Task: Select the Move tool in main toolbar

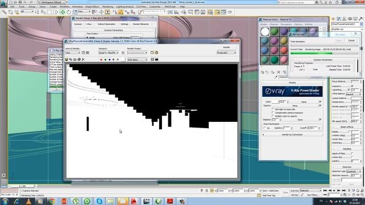Action: [x=62, y=12]
